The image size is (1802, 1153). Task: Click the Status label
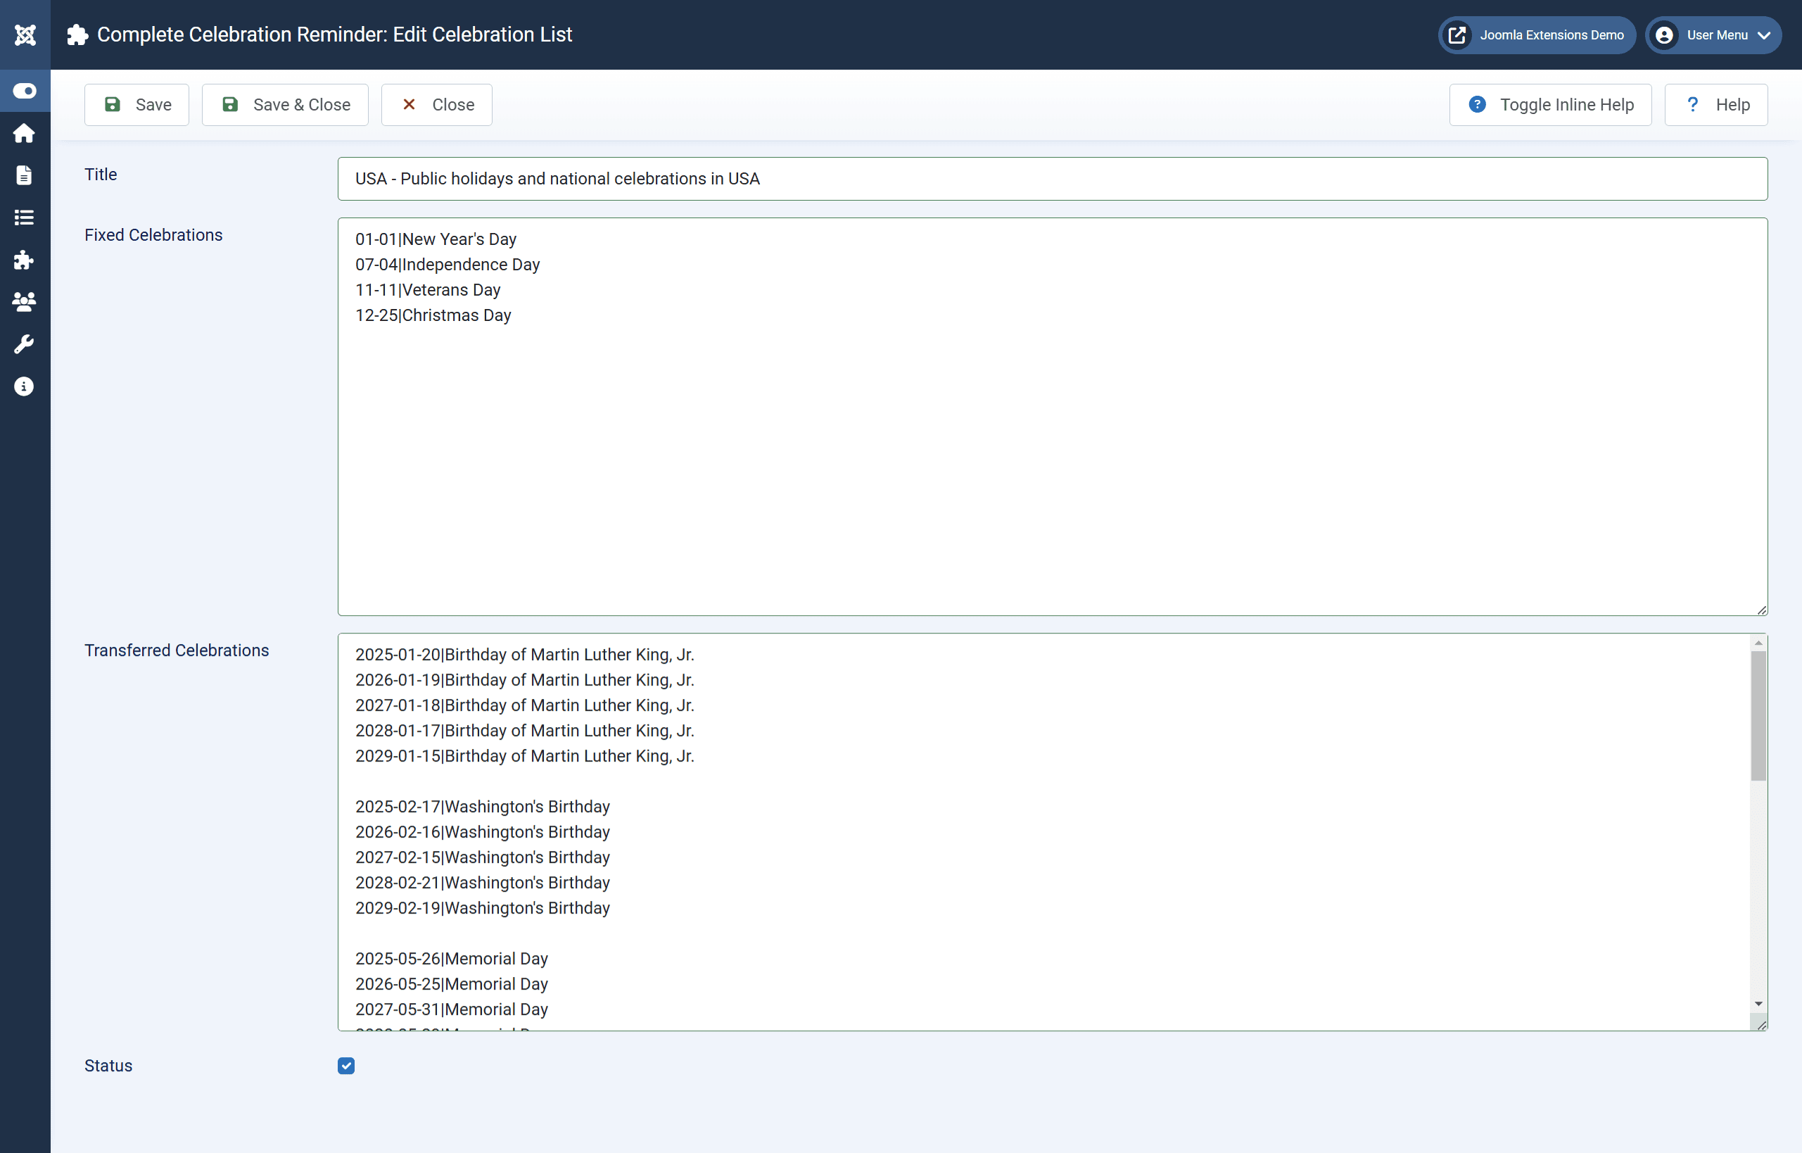pyautogui.click(x=108, y=1066)
